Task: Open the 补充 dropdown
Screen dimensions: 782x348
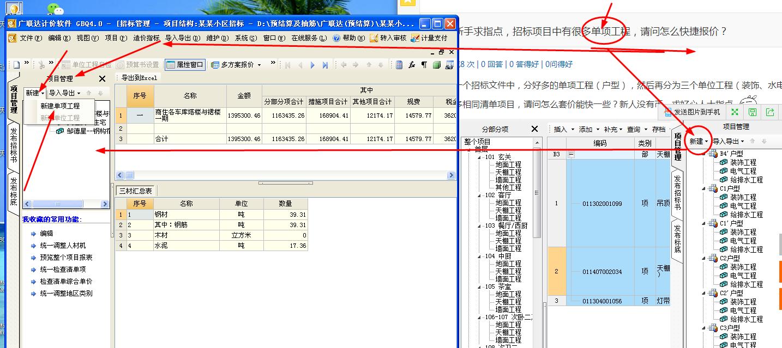Action: click(x=613, y=130)
